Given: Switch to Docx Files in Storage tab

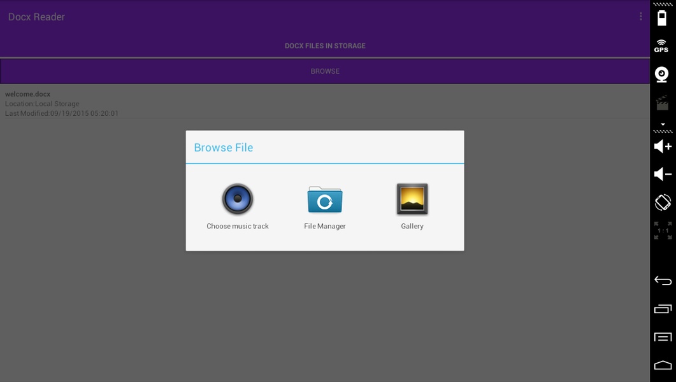Looking at the screenshot, I should (x=325, y=46).
